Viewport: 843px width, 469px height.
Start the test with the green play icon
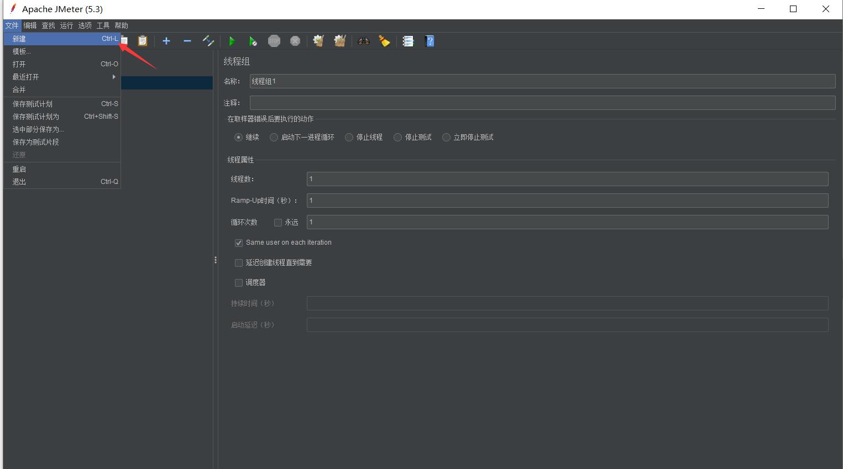(232, 41)
